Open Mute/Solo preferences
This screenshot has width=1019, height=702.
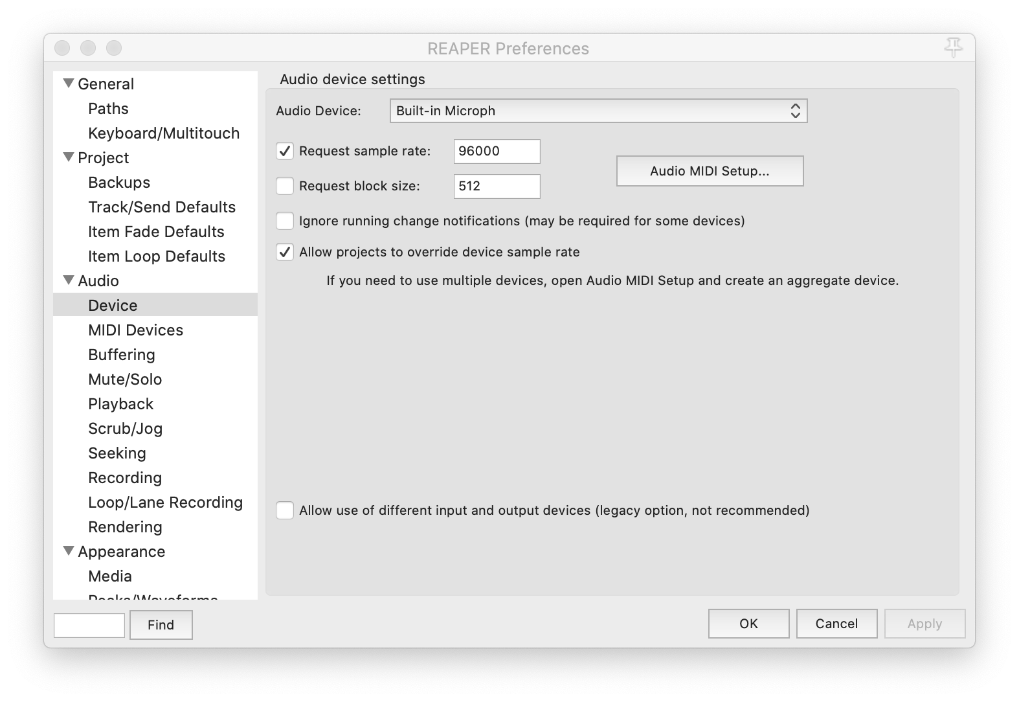coord(125,379)
